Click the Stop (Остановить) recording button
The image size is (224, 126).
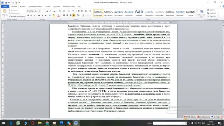[190, 117]
